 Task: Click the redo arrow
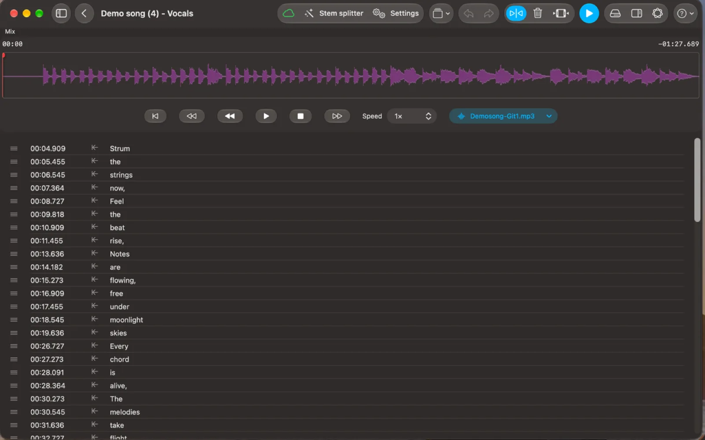click(489, 13)
